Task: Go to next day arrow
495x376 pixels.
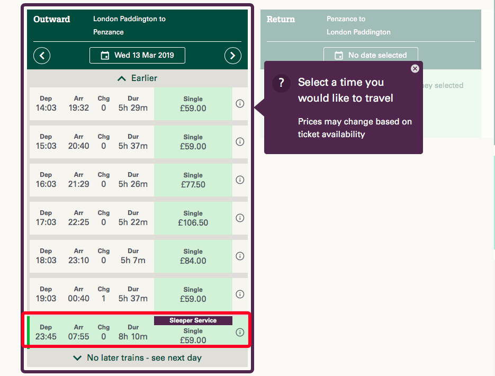Action: (233, 56)
